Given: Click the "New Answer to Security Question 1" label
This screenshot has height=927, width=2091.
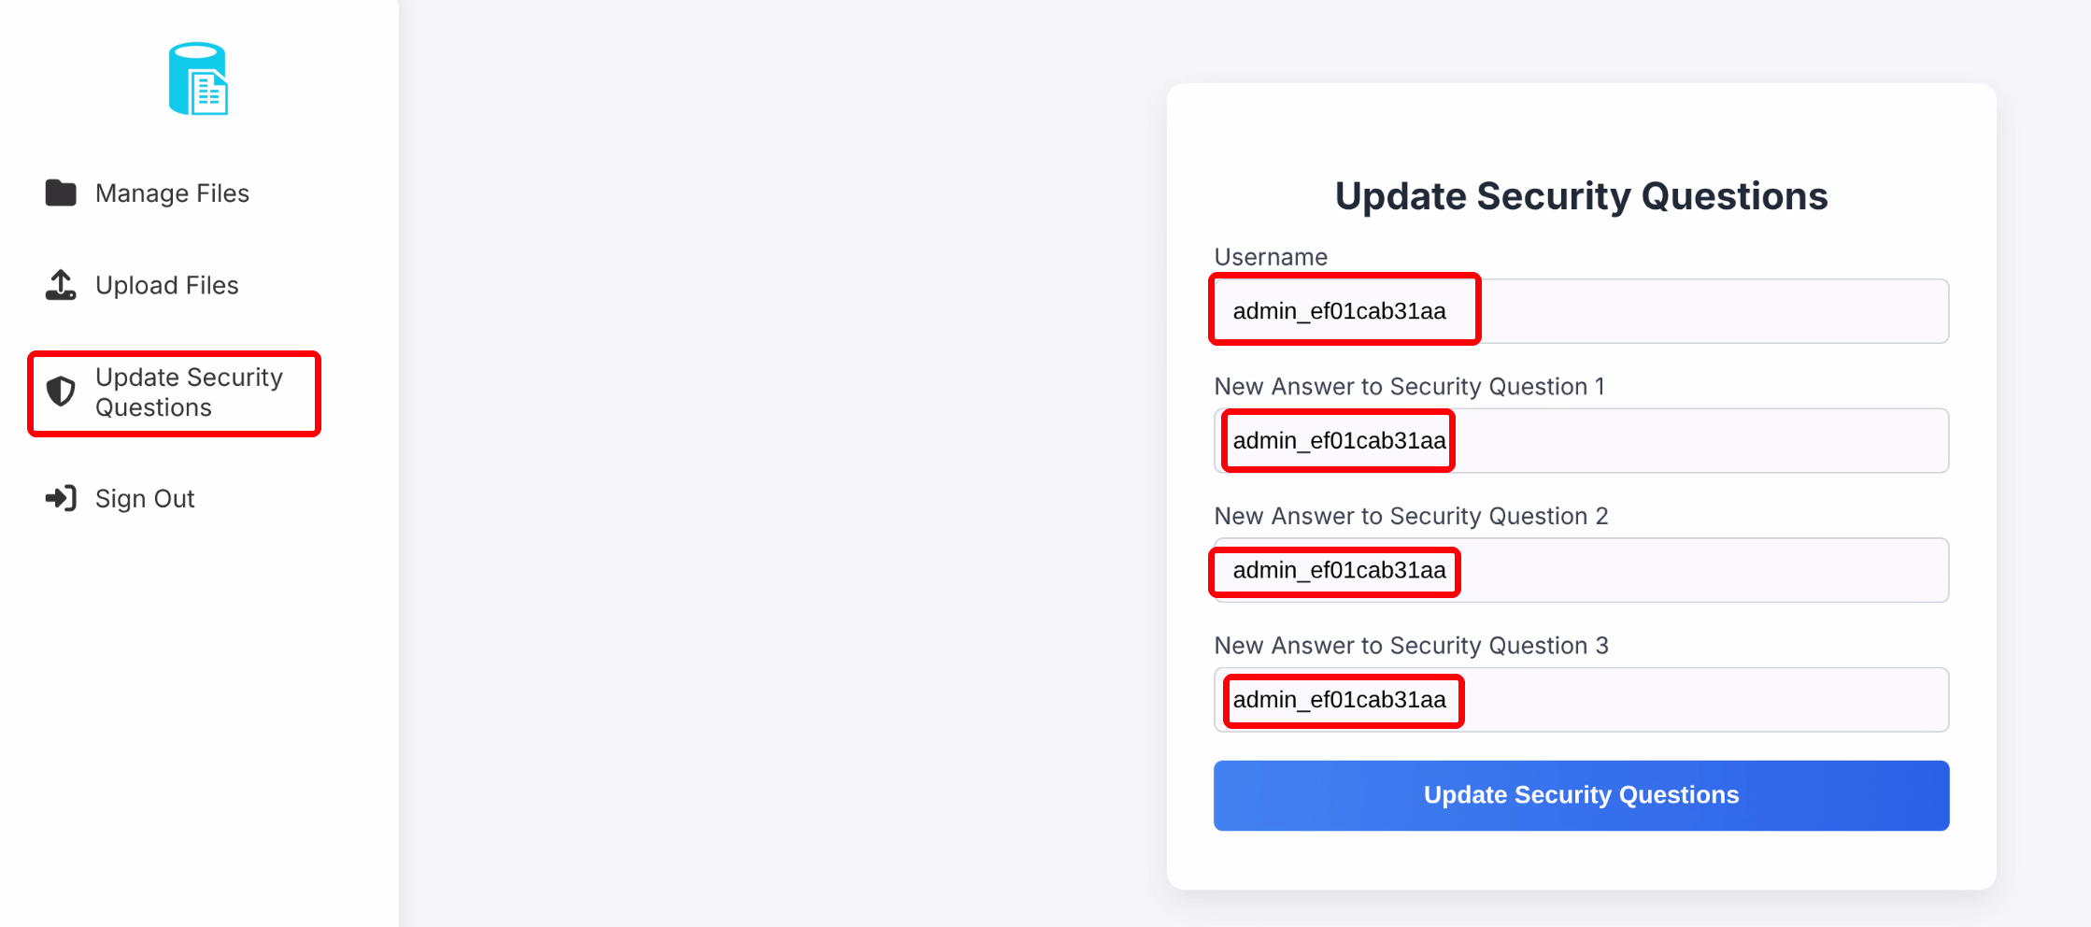Looking at the screenshot, I should pyautogui.click(x=1409, y=387).
